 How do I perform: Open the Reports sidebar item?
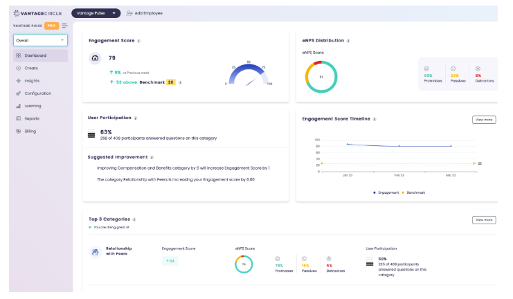tap(32, 118)
